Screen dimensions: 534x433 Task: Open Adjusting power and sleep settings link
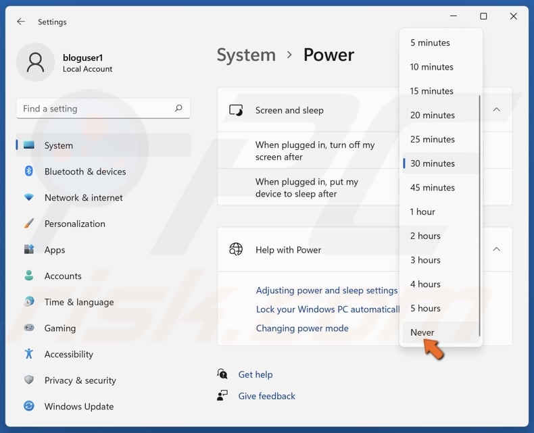pyautogui.click(x=326, y=290)
